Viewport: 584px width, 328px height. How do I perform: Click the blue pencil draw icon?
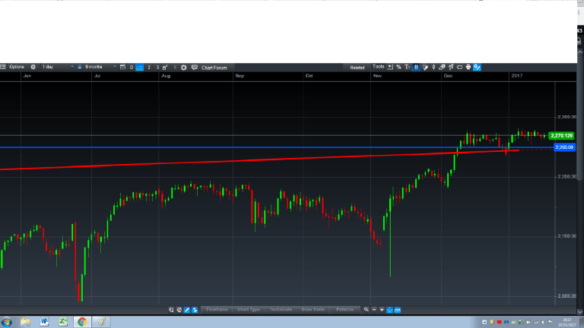187,310
